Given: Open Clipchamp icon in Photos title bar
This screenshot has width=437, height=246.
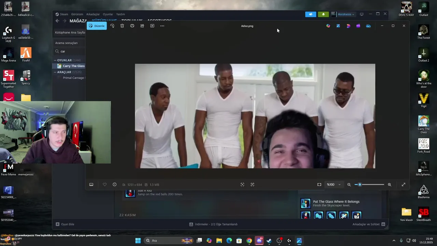Looking at the screenshot, I should click(x=358, y=26).
